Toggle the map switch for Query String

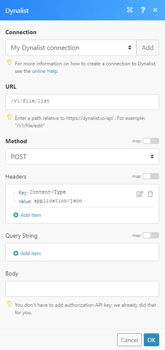coord(151,235)
